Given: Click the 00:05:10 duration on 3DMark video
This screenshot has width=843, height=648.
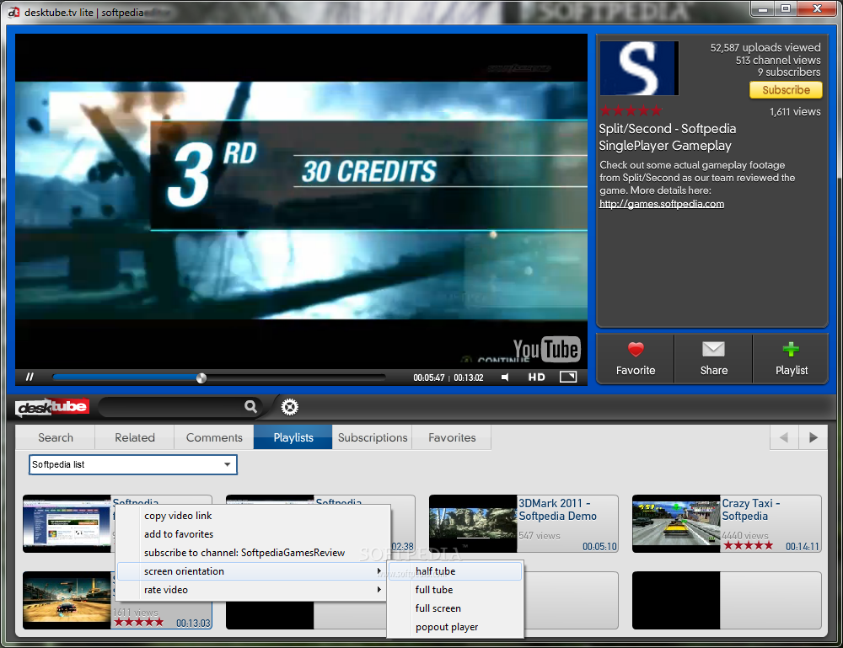Looking at the screenshot, I should [x=599, y=546].
